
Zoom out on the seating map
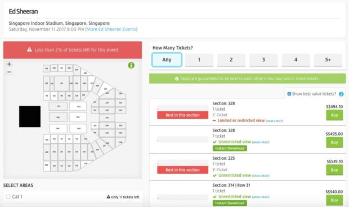pyautogui.click(x=9, y=72)
